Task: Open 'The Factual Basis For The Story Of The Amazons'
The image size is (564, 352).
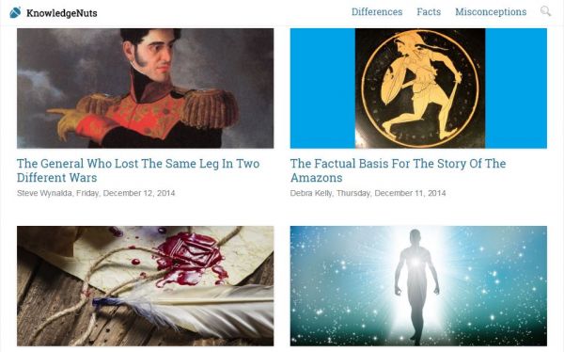Action: [398, 170]
